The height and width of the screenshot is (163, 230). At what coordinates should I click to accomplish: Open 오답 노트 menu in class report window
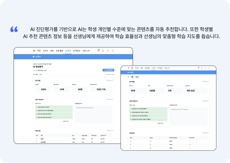pos(86,51)
